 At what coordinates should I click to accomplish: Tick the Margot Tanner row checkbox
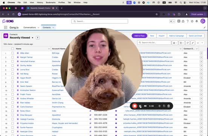pos(12,57)
